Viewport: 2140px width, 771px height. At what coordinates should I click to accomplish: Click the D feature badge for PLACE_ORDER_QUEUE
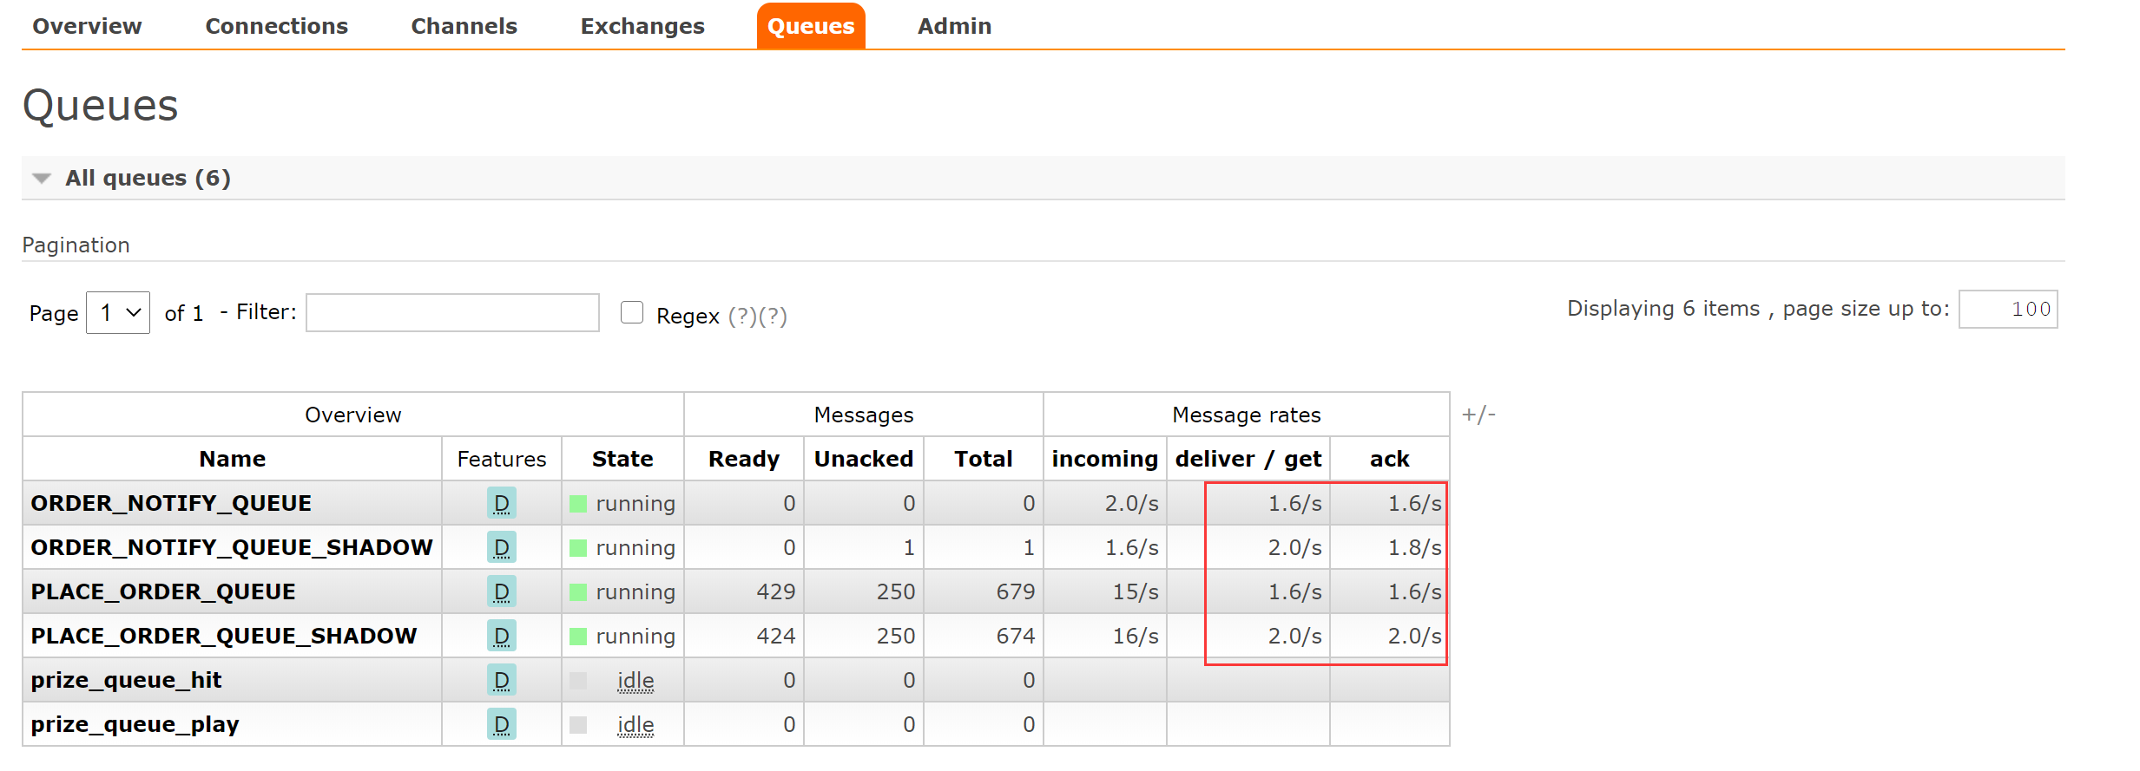click(502, 591)
